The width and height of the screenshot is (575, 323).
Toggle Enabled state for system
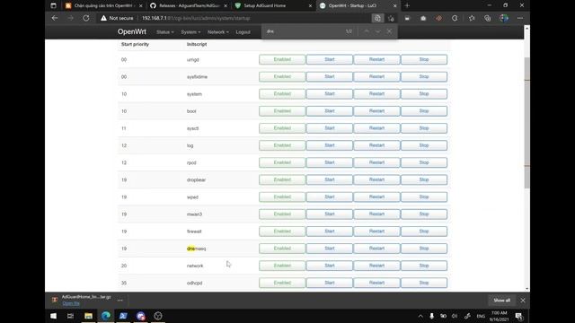[x=282, y=93]
